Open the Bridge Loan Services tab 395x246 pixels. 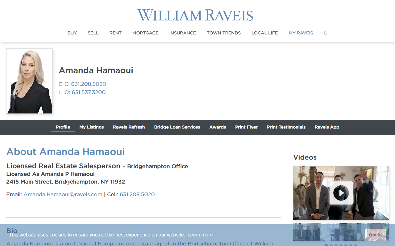point(177,127)
